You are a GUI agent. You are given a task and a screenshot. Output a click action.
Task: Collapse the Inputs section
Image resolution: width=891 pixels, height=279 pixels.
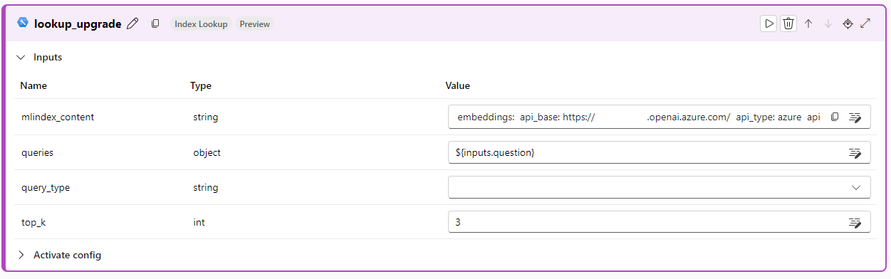21,57
